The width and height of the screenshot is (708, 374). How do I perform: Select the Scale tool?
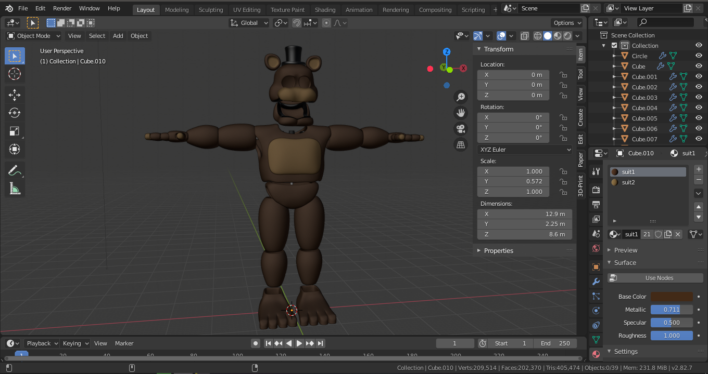click(x=15, y=131)
